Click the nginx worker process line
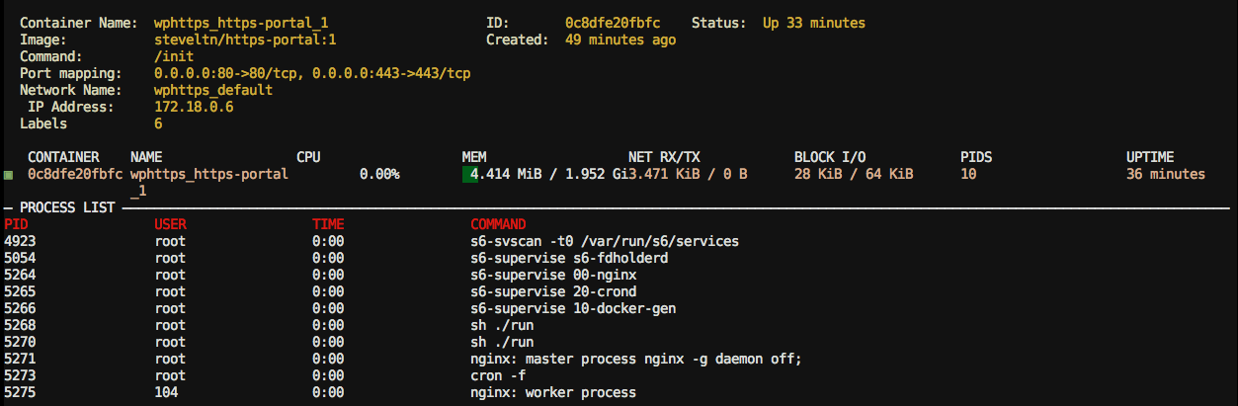1238x406 pixels. click(x=552, y=392)
